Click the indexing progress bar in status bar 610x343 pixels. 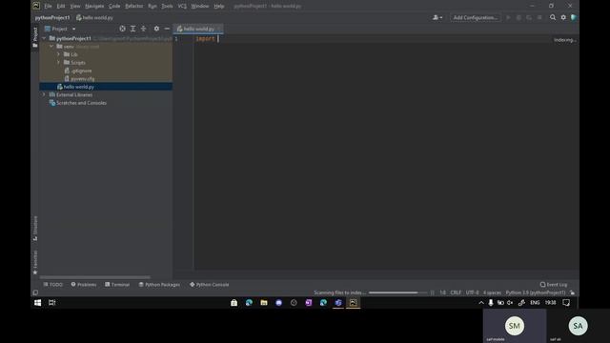click(x=397, y=293)
